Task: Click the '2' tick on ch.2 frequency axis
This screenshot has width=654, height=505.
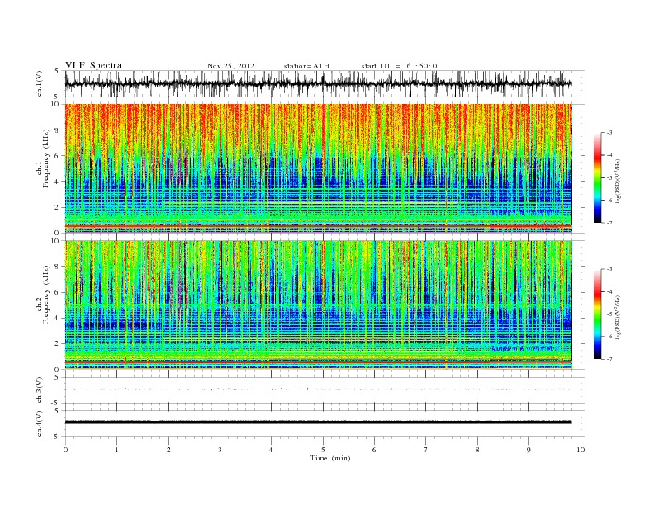Action: coord(58,344)
